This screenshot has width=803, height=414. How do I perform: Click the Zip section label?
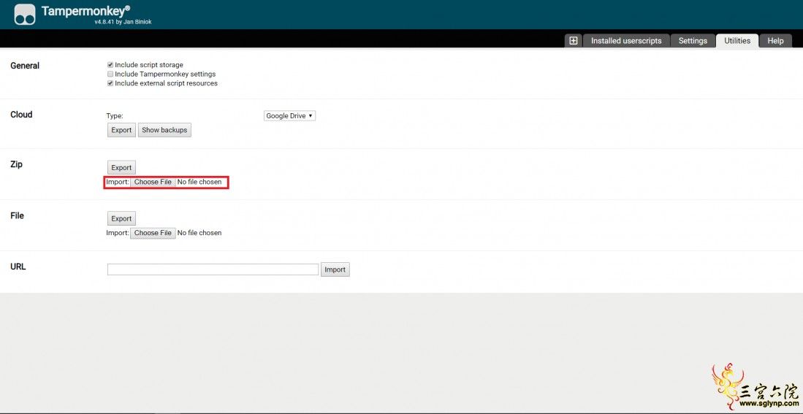coord(16,165)
